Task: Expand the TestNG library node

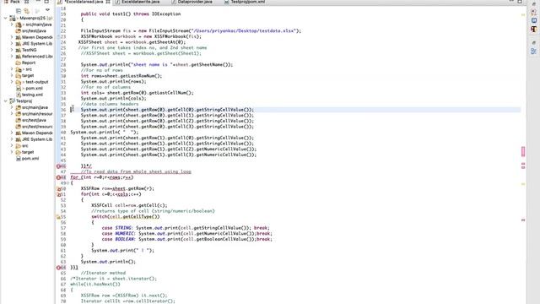Action: point(12,50)
